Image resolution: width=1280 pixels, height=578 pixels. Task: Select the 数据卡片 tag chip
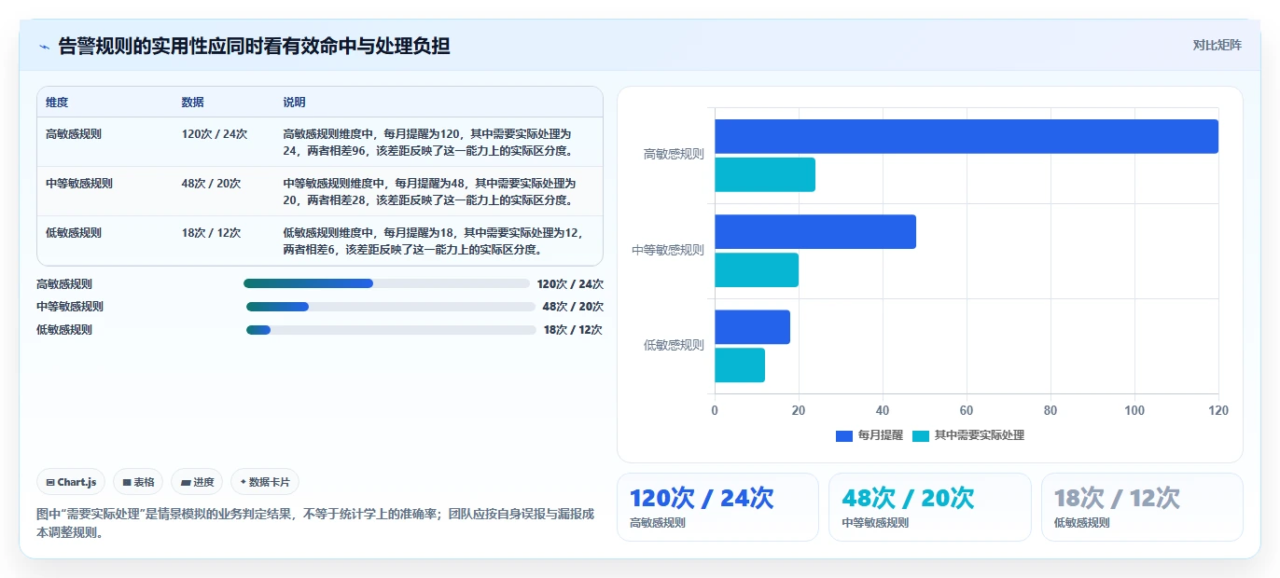click(265, 482)
